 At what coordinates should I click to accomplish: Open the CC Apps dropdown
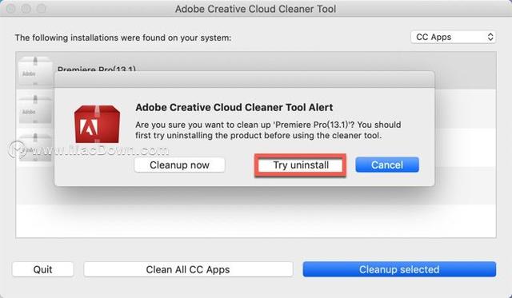[454, 38]
